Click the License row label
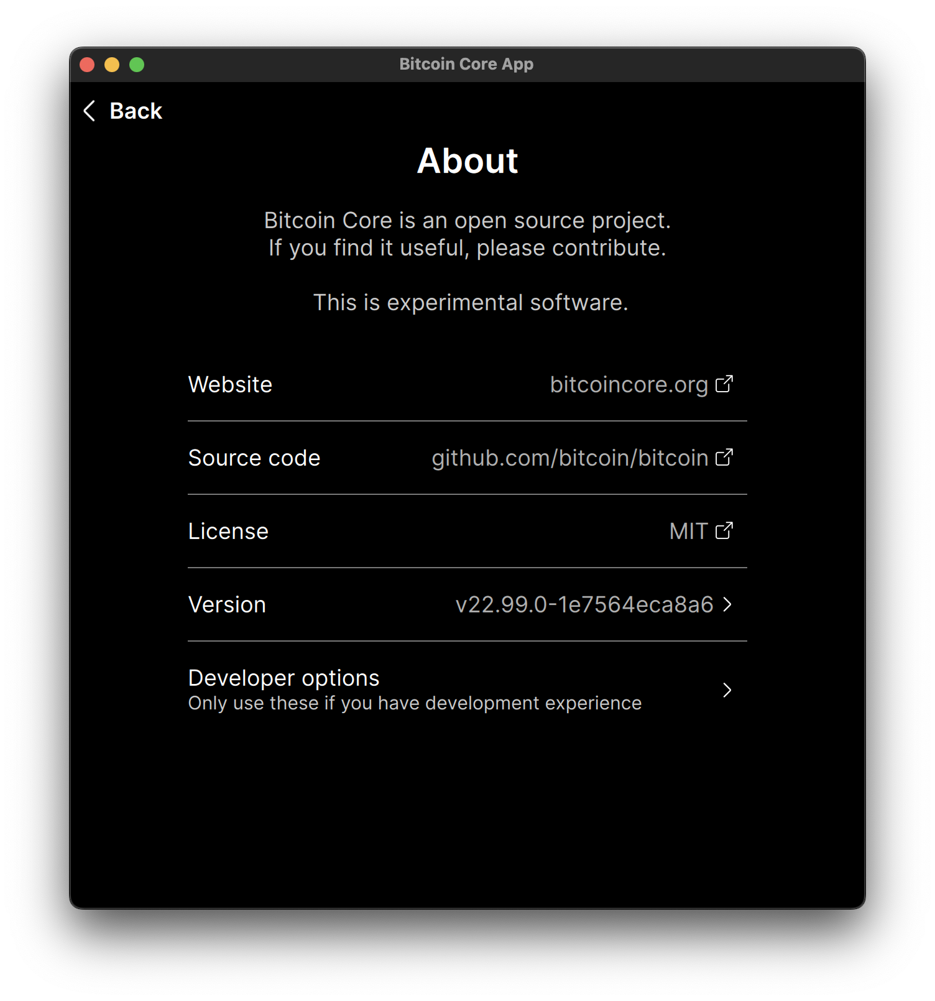935x1001 pixels. tap(228, 532)
